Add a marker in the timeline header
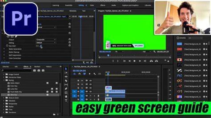The height and width of the screenshot is (118, 211). click(x=90, y=74)
